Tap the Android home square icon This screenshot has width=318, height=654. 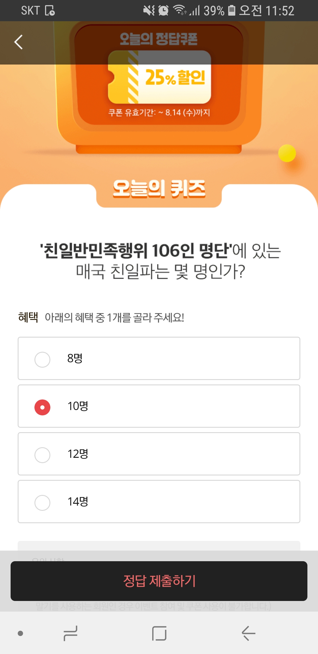click(159, 633)
